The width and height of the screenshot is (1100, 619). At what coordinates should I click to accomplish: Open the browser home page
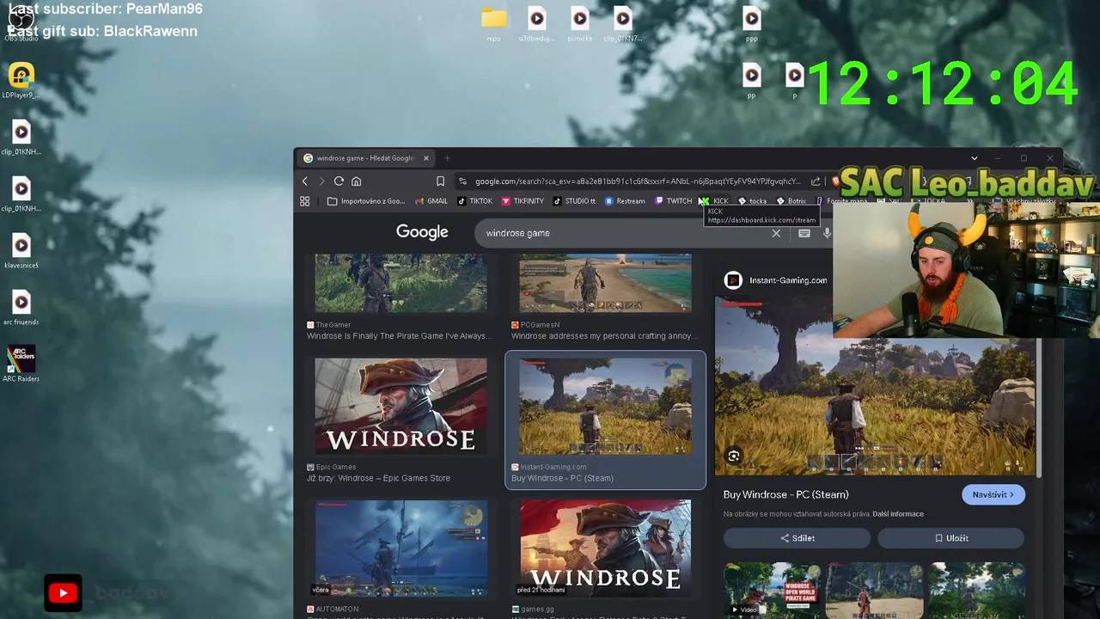click(x=356, y=181)
